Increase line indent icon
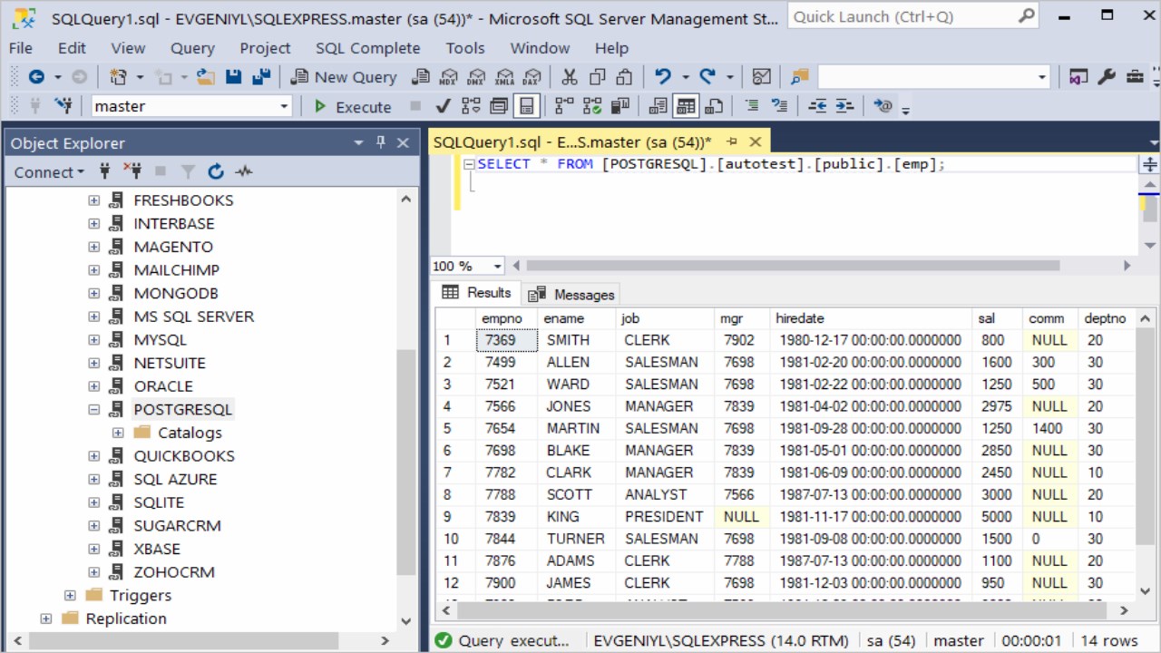The image size is (1161, 653). (844, 106)
